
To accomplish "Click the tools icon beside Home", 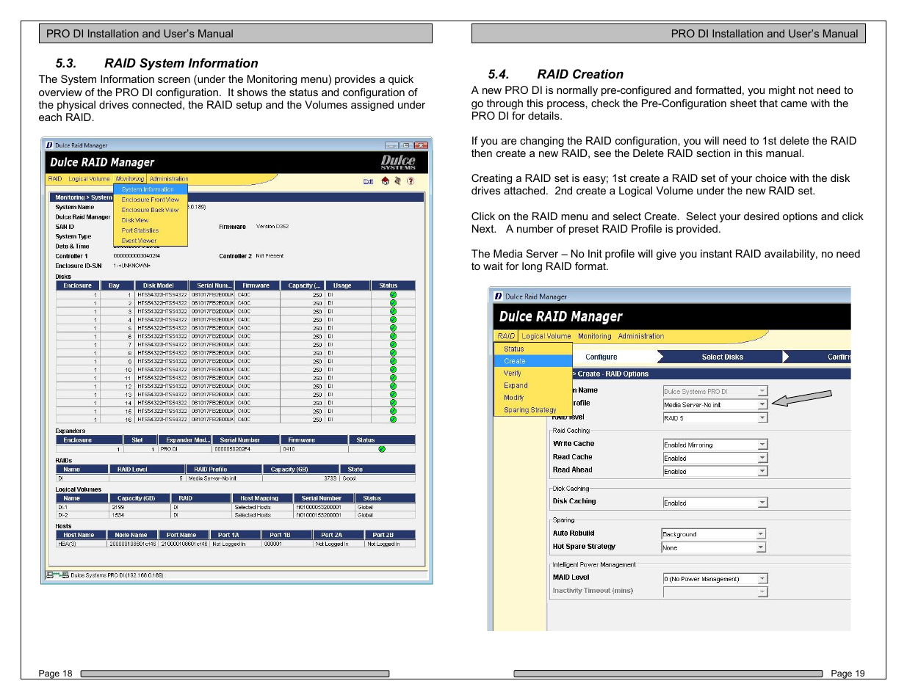I will point(397,181).
